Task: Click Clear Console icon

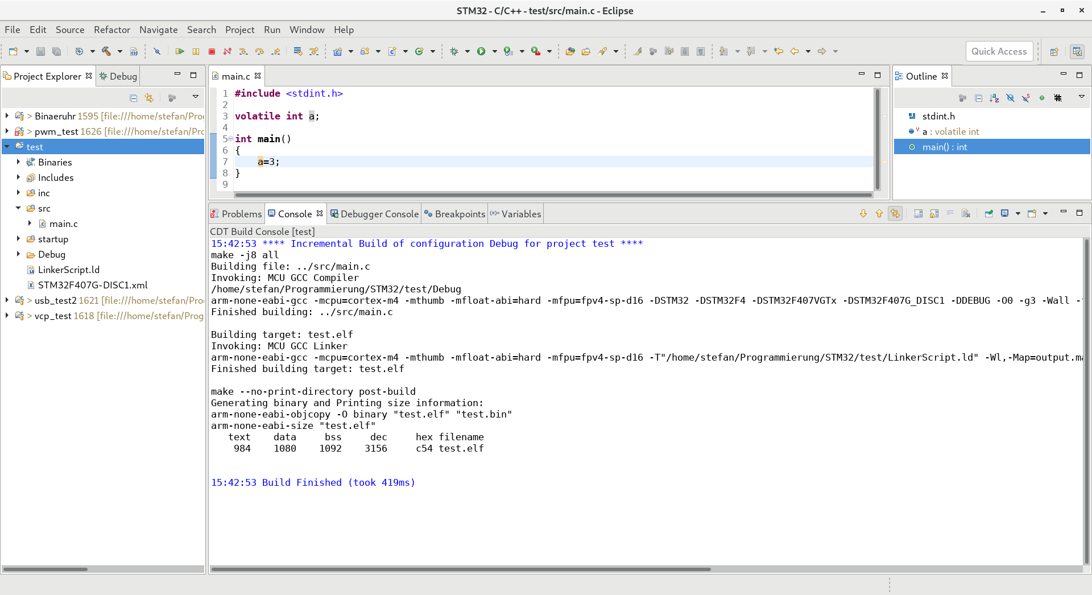Action: (x=966, y=213)
